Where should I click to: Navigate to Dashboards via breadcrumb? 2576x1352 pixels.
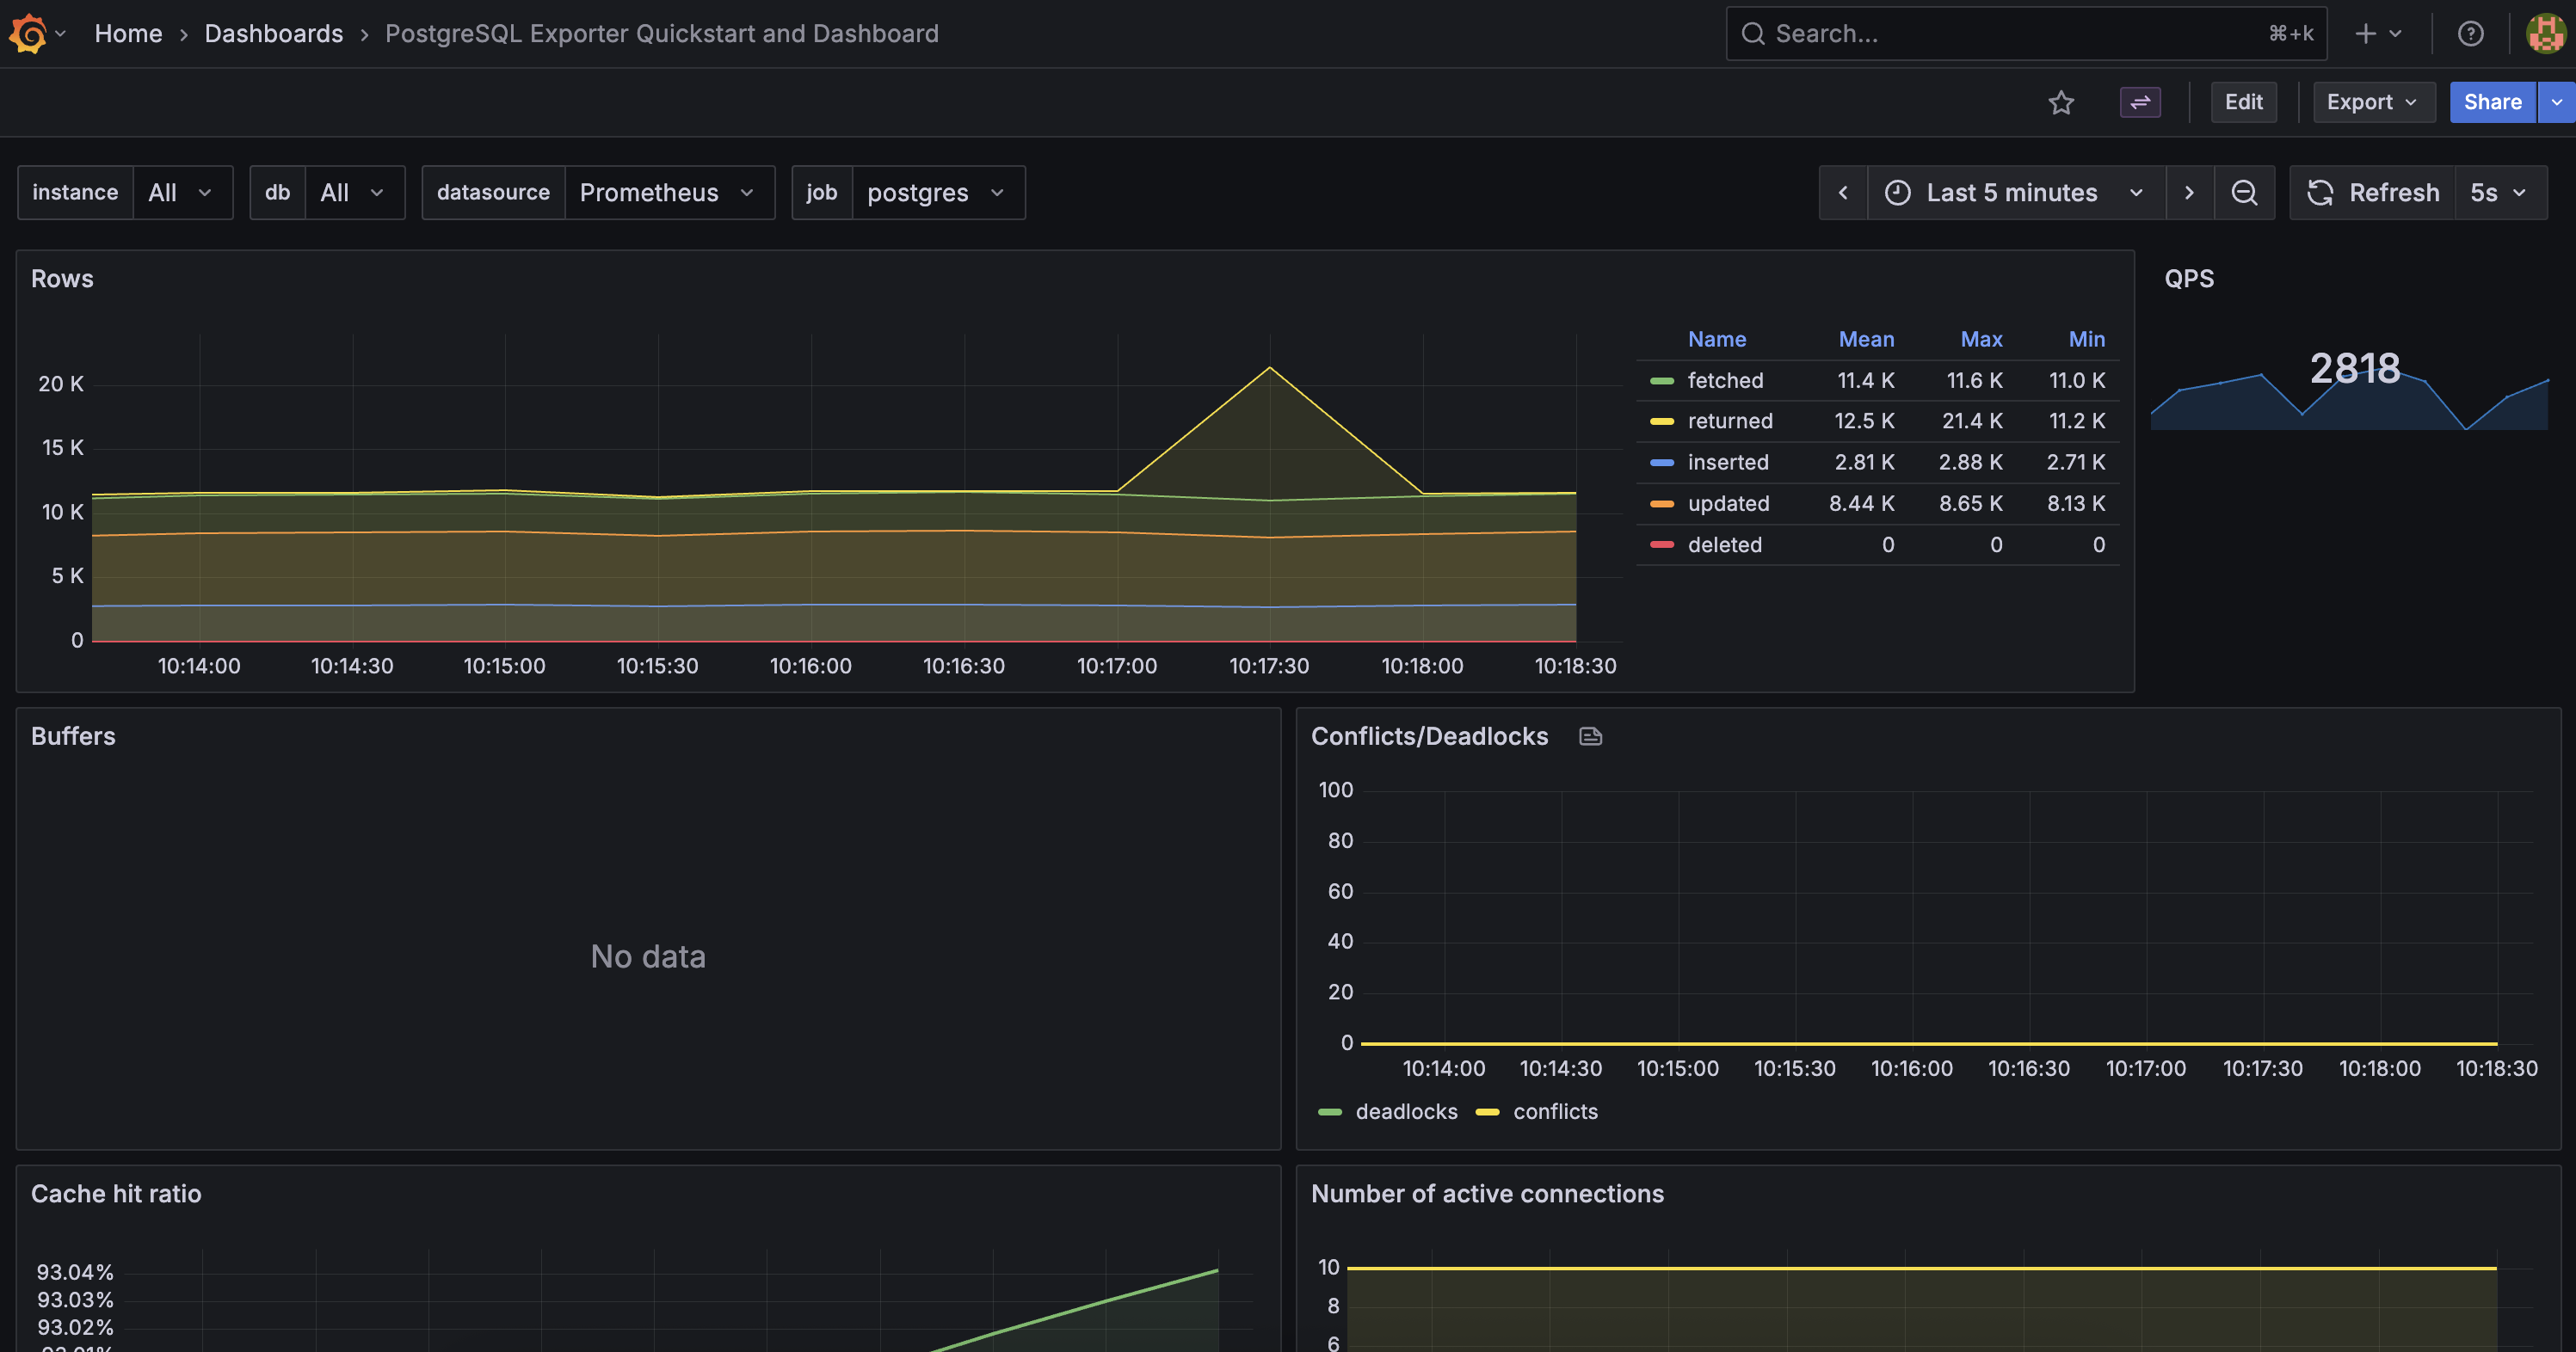tap(273, 33)
